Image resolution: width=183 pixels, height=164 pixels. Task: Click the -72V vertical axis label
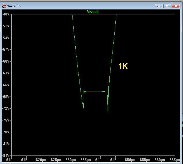(6, 108)
